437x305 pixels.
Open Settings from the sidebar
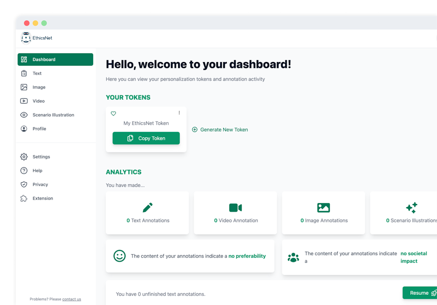41,157
